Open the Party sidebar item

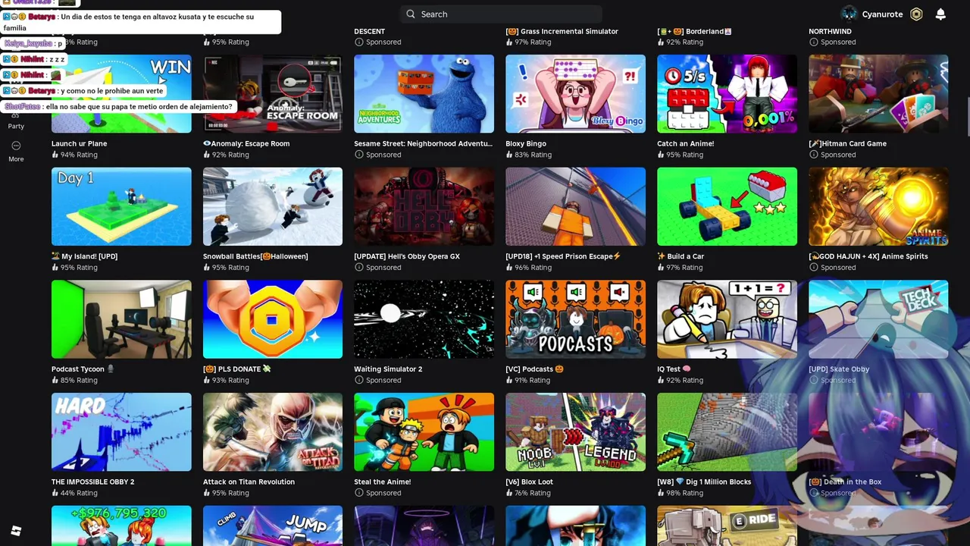coord(16,121)
